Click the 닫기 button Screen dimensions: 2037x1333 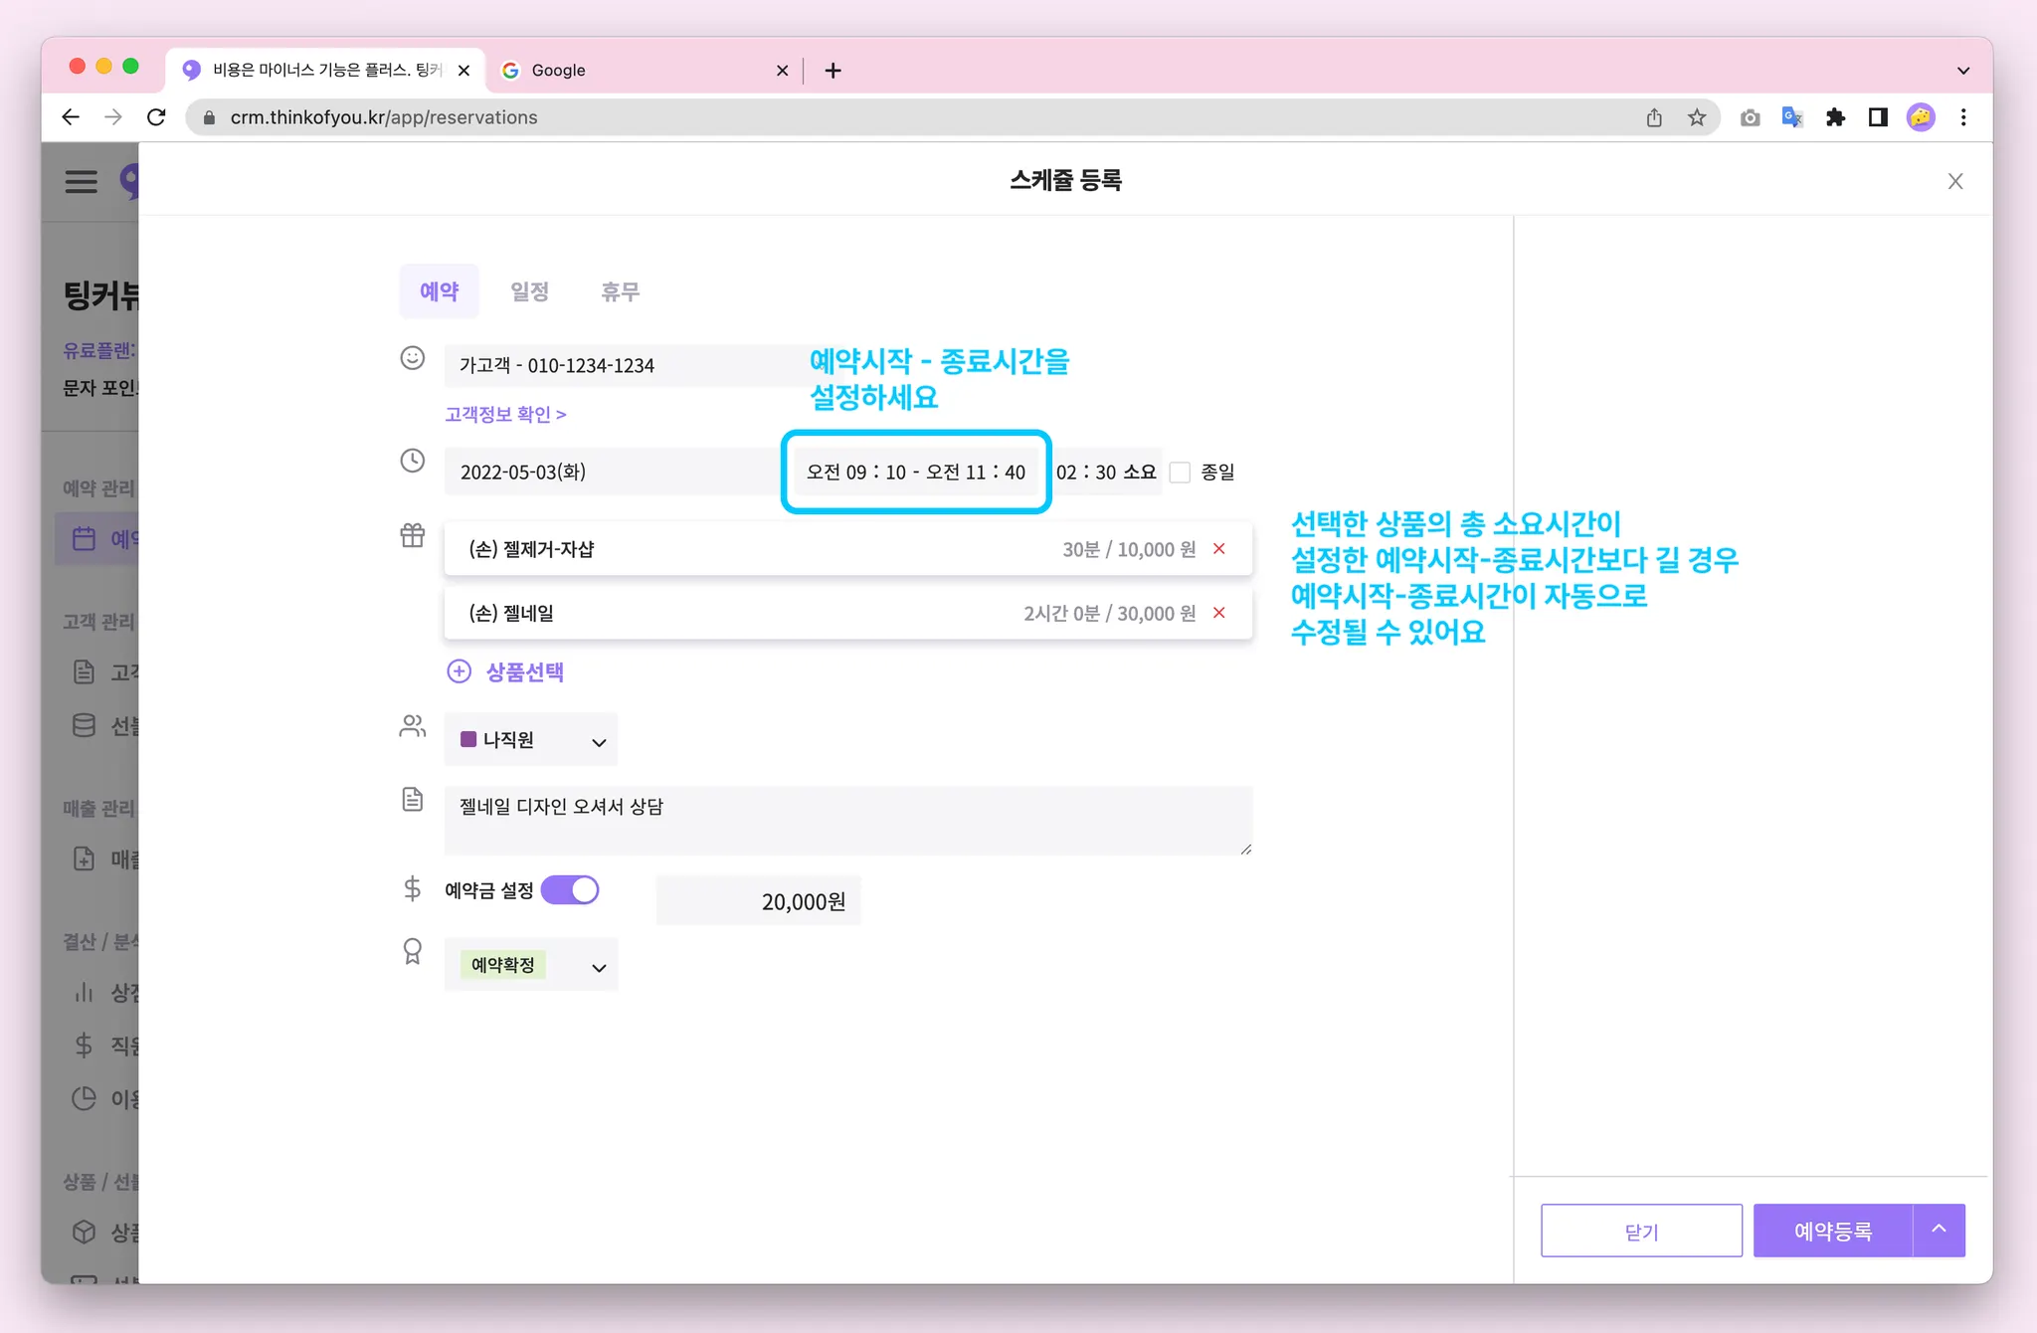[x=1641, y=1231]
